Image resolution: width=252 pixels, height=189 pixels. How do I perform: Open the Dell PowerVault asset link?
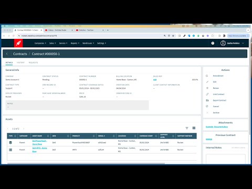pos(39,142)
